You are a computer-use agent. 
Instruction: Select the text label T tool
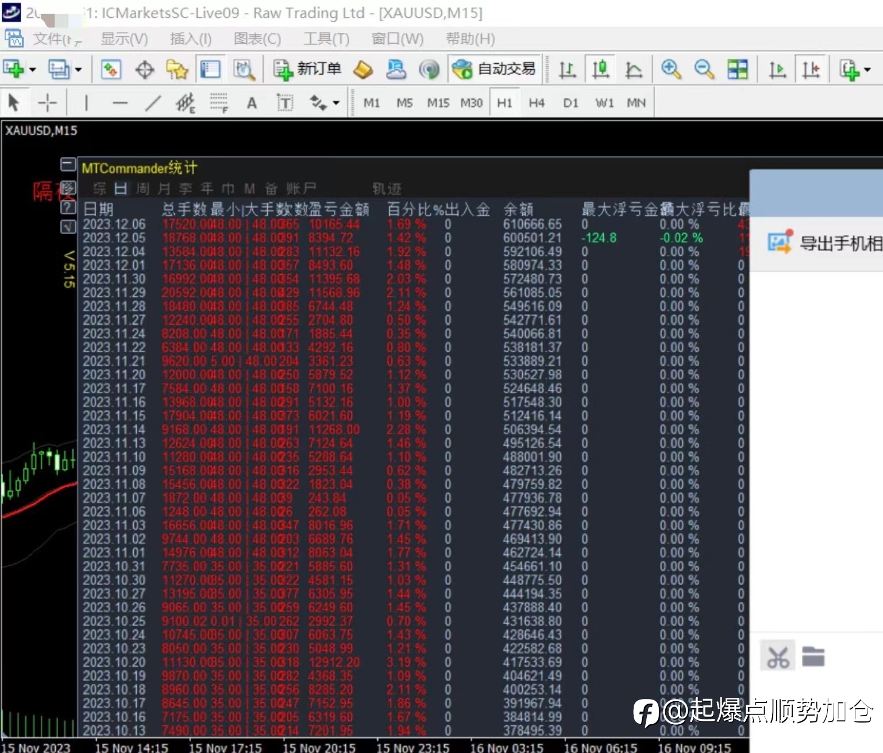tap(285, 103)
